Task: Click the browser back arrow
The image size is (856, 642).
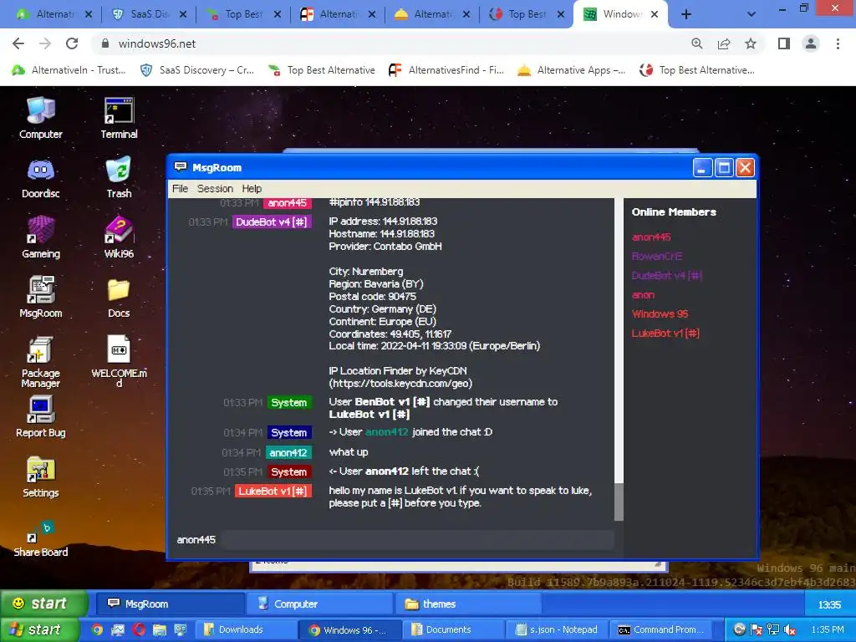Action: (x=18, y=43)
